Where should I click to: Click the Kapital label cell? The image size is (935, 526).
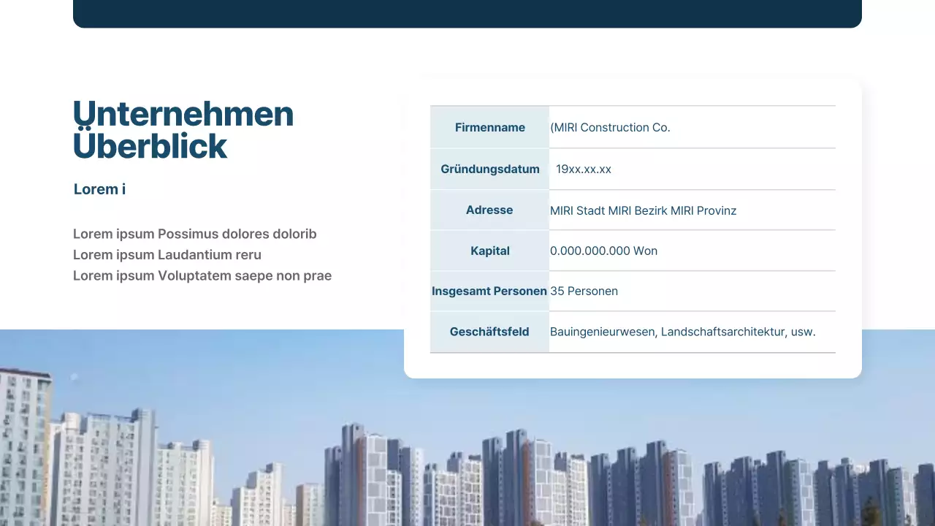(489, 251)
